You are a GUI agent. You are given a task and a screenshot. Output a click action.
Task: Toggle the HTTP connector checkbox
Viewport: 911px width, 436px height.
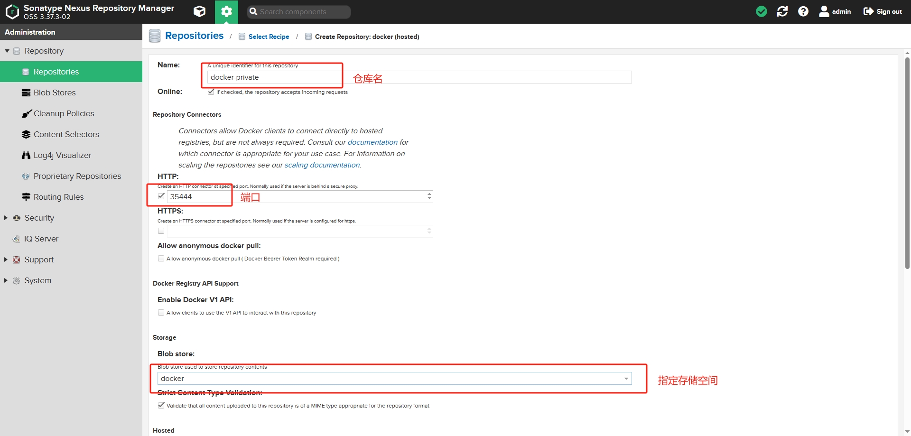tap(161, 196)
